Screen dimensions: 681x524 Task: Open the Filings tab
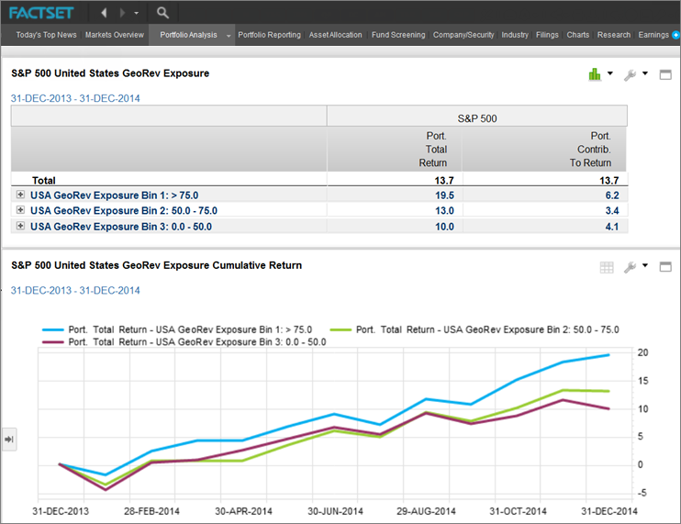pos(547,35)
